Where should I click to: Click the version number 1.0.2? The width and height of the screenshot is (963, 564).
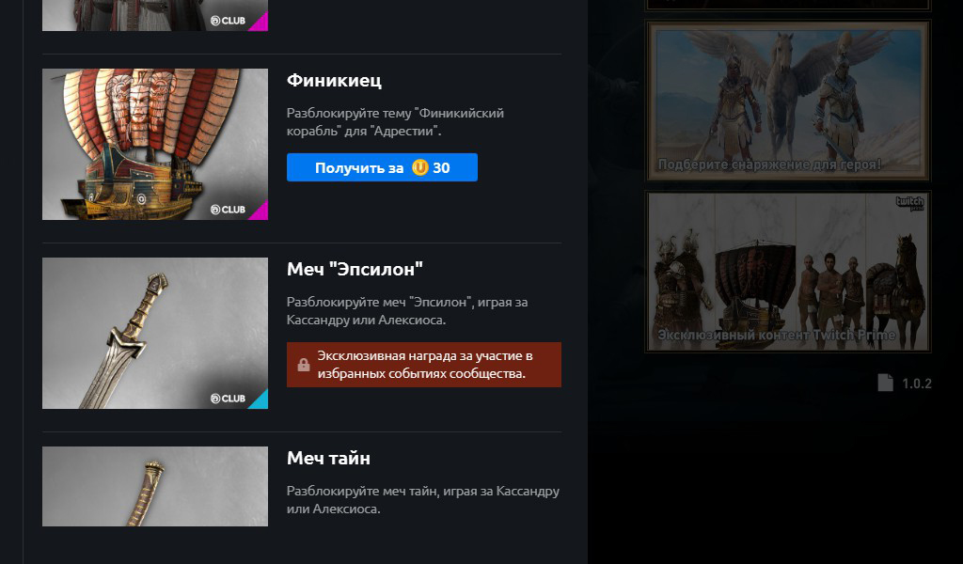click(917, 384)
